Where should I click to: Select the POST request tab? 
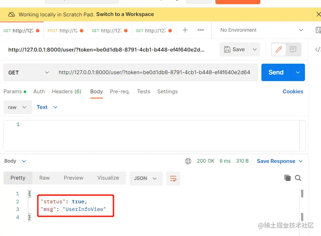pyautogui.click(x=66, y=31)
